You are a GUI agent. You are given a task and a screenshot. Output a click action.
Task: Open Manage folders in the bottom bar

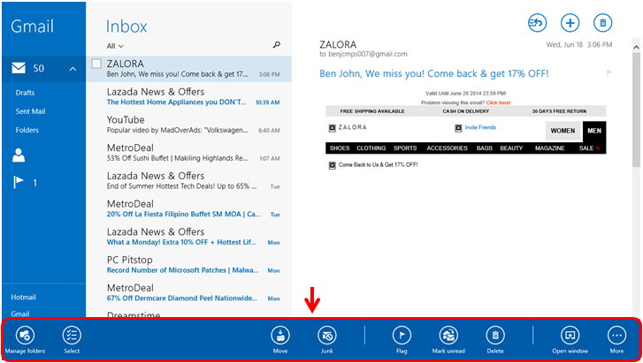point(25,340)
